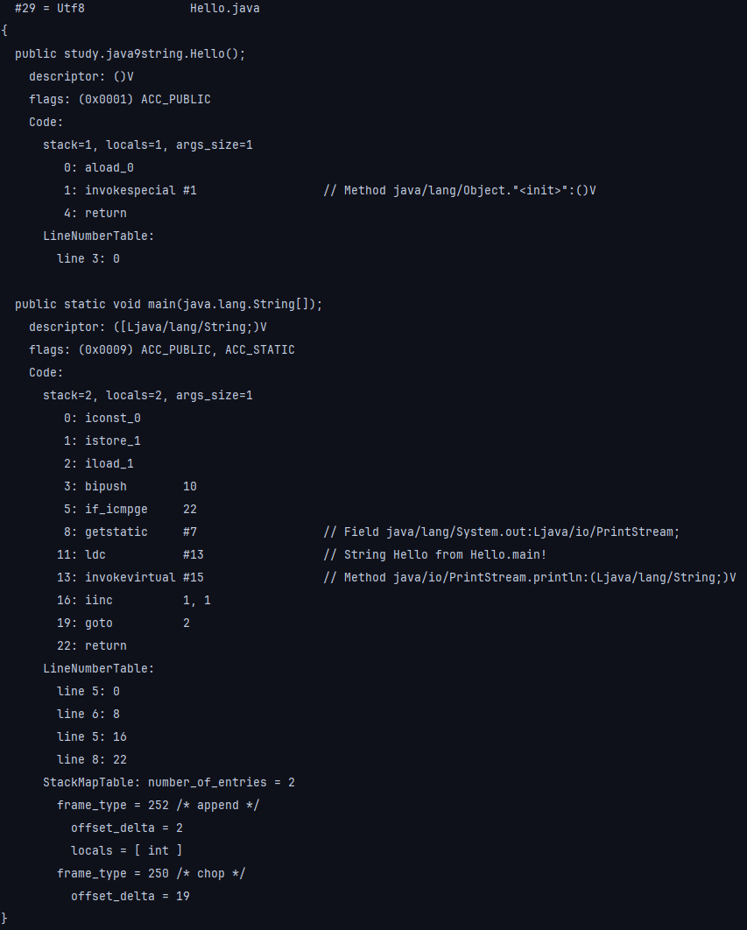Click the iconst_0 instruction

[x=112, y=419]
